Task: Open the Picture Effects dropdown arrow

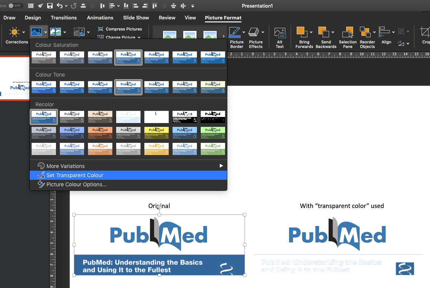Action: [x=263, y=32]
